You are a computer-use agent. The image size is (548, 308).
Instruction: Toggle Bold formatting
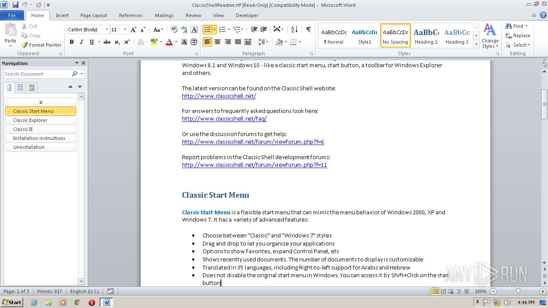pyautogui.click(x=71, y=42)
